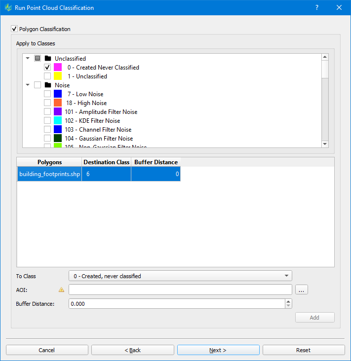Click the Unclassified folder icon

(x=48, y=59)
